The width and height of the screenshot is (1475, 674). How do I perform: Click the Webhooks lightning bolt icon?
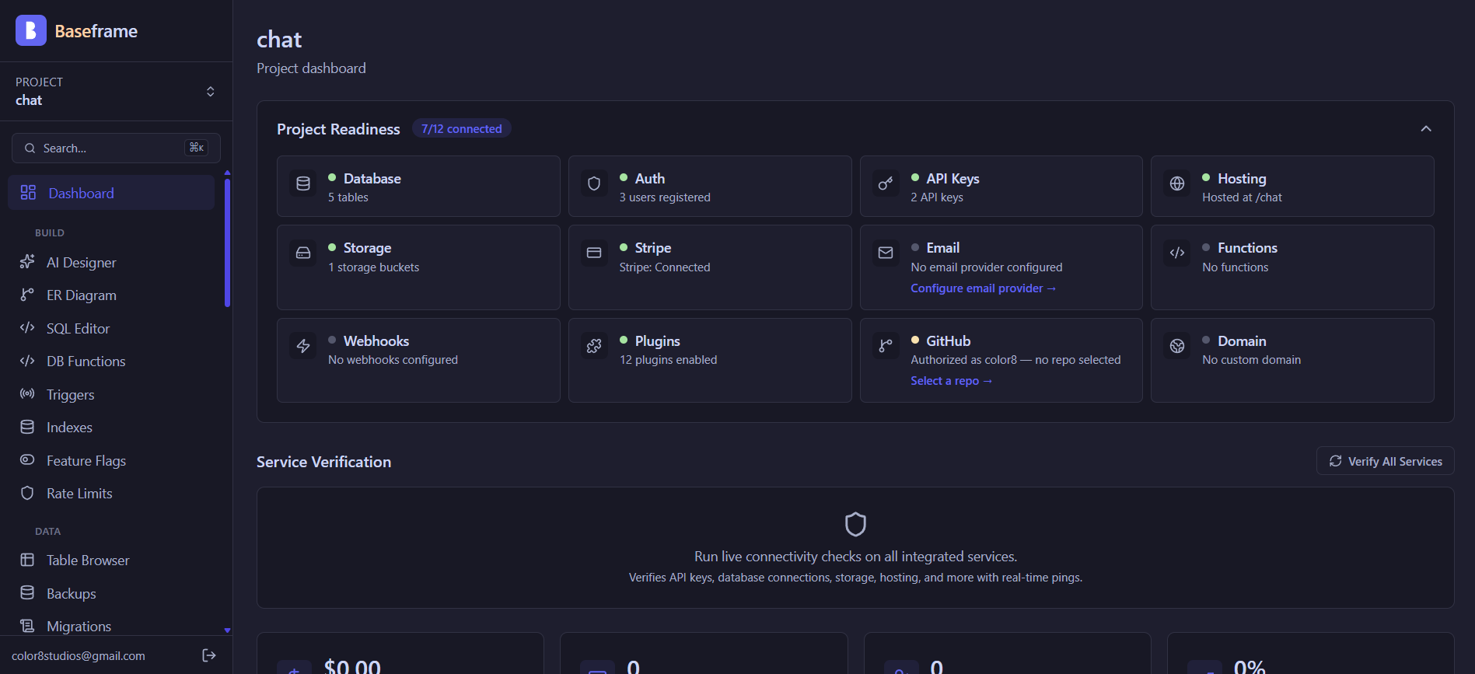click(x=303, y=346)
